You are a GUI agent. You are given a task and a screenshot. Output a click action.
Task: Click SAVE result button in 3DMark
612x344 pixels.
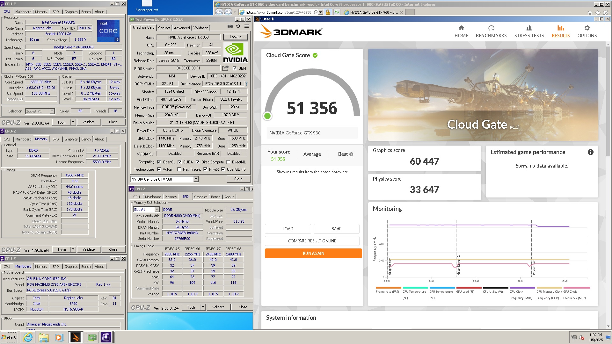[336, 229]
